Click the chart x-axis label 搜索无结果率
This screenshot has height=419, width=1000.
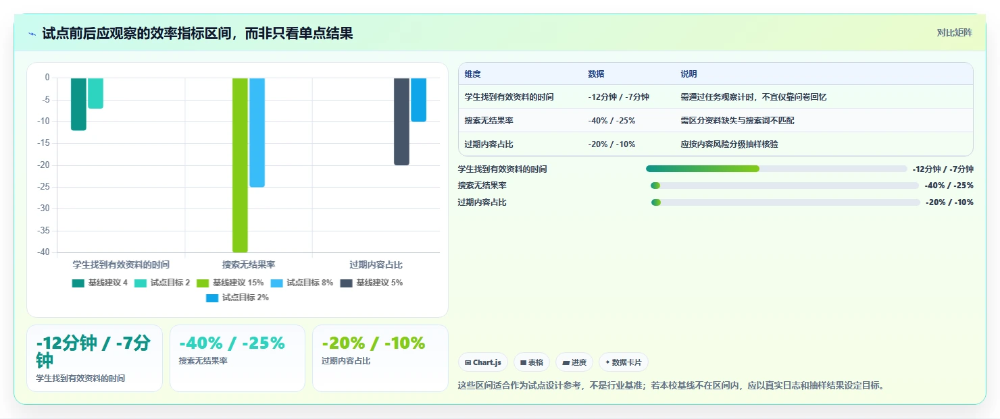(249, 264)
